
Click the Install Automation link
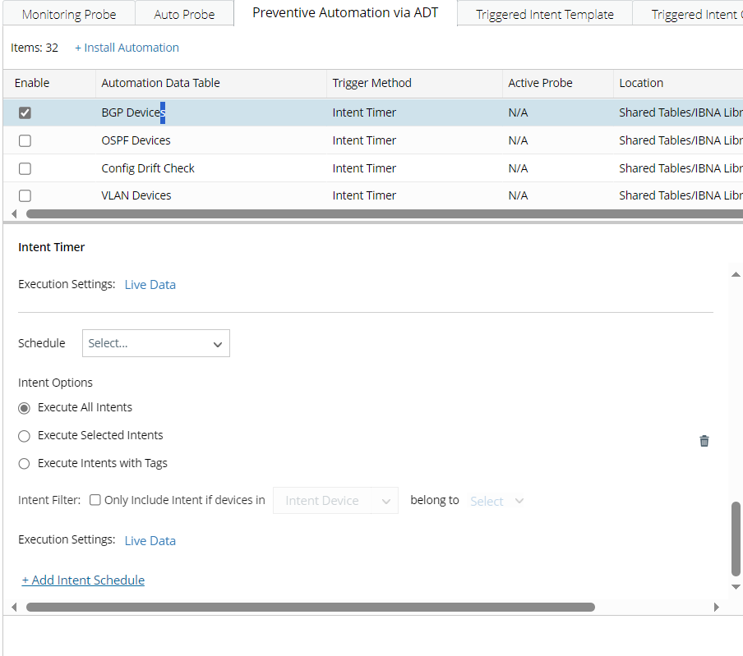tap(127, 48)
